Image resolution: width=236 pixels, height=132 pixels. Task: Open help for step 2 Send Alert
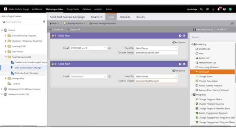[180, 64]
